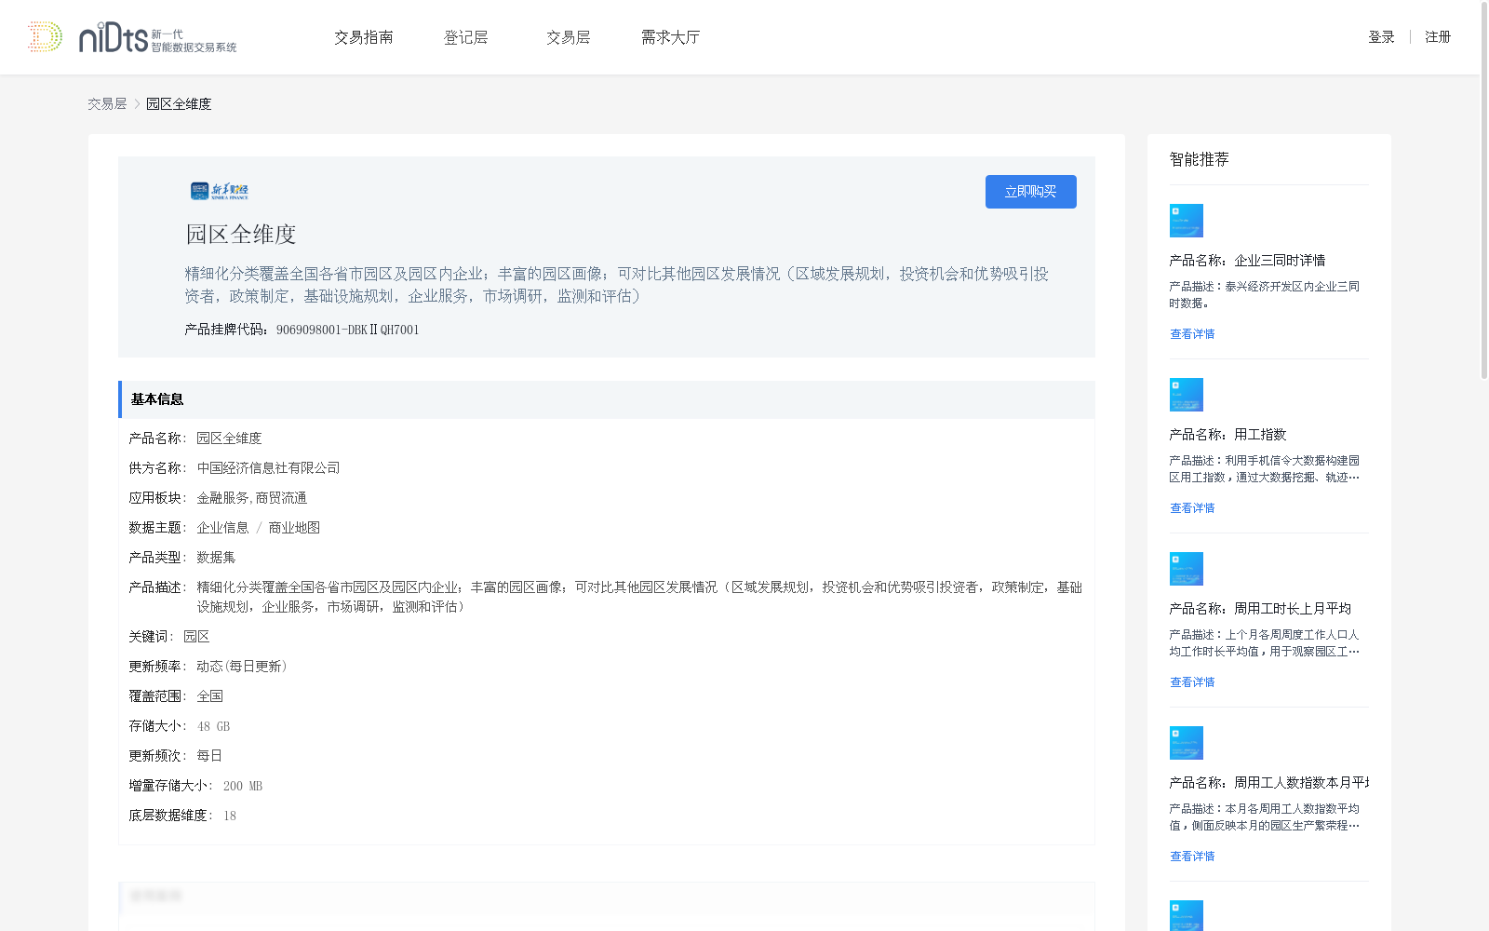Click the page vertical scrollbar

click(1483, 191)
